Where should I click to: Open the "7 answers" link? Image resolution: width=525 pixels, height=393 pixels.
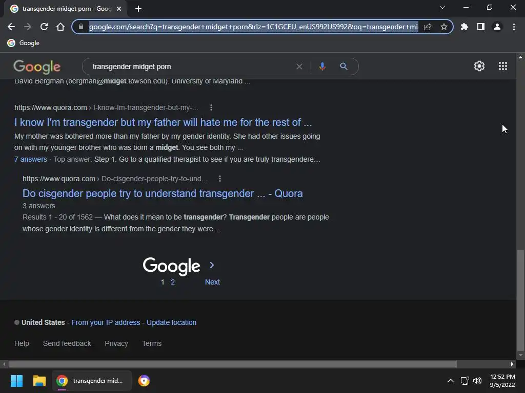[x=30, y=160]
